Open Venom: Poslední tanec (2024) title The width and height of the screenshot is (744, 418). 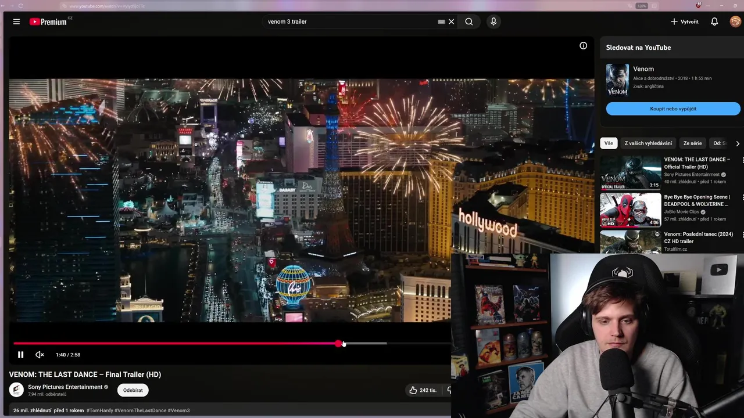(699, 237)
